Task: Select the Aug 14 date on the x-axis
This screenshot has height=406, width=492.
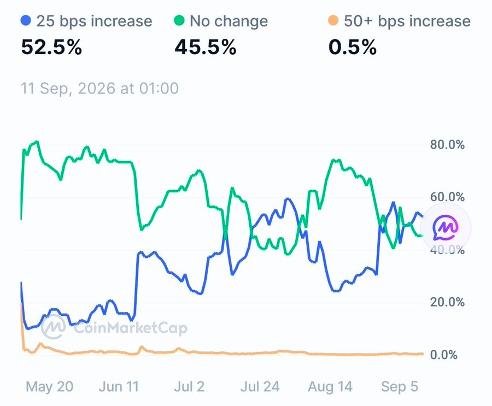Action: pos(330,386)
